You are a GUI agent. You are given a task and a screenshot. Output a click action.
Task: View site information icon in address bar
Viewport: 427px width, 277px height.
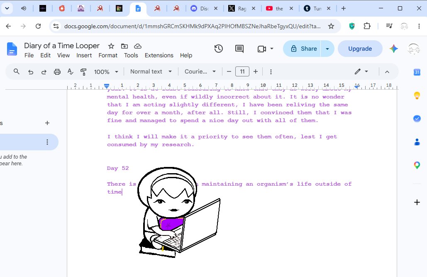coord(56,26)
